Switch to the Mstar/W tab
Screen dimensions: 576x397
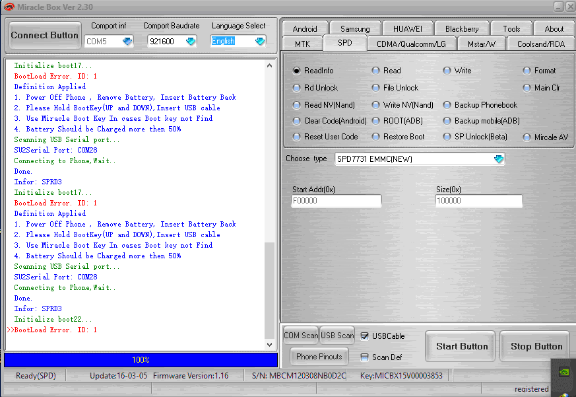click(x=482, y=44)
